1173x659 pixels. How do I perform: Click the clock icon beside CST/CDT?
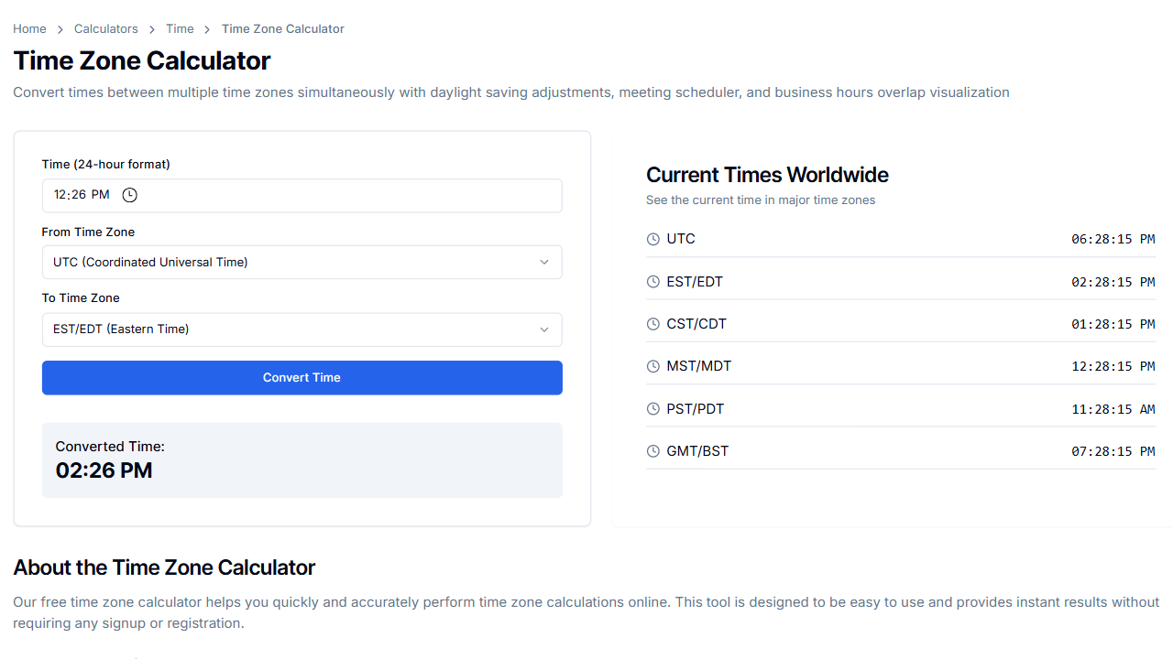(x=652, y=324)
